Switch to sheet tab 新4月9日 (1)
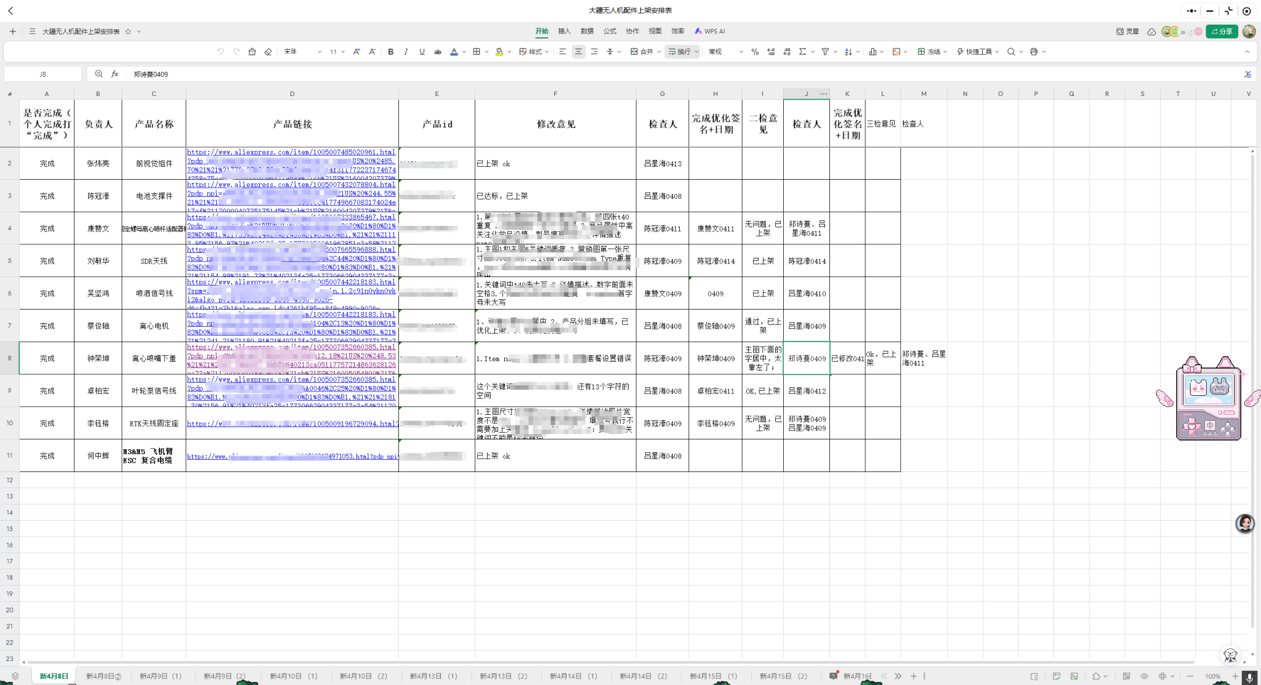 coord(160,676)
